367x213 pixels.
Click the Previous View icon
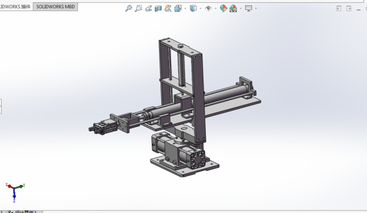[148, 9]
